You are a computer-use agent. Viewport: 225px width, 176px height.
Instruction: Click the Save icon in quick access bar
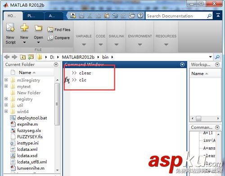(81, 16)
